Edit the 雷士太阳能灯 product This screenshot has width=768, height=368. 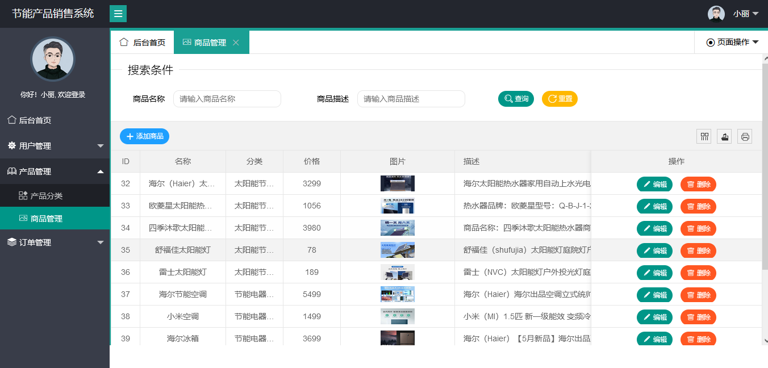point(654,273)
